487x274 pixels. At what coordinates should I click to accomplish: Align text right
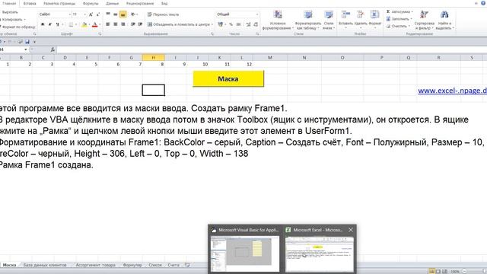(123, 24)
